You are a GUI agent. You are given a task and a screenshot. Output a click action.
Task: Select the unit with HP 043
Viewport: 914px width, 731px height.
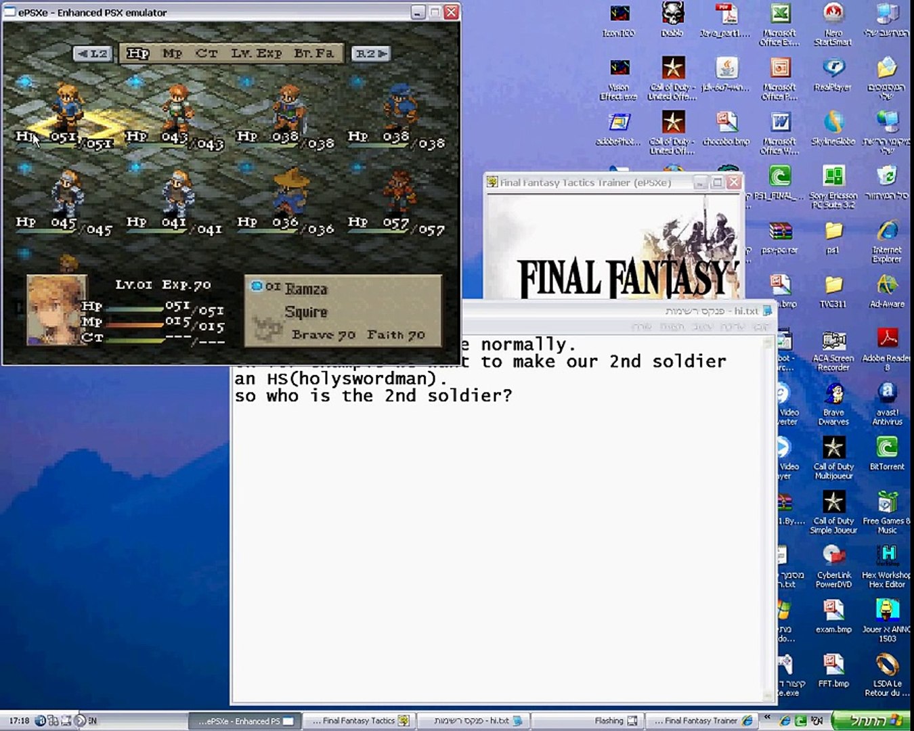point(178,107)
